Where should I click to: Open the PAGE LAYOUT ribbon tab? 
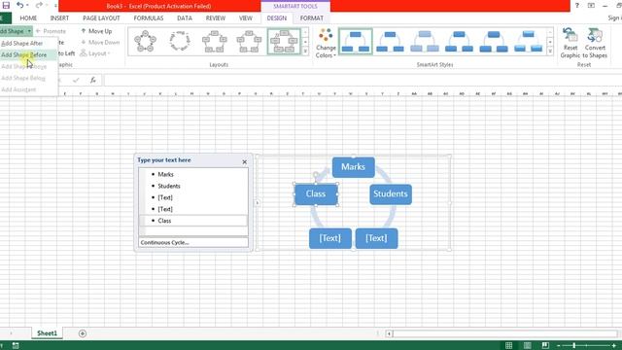point(101,18)
